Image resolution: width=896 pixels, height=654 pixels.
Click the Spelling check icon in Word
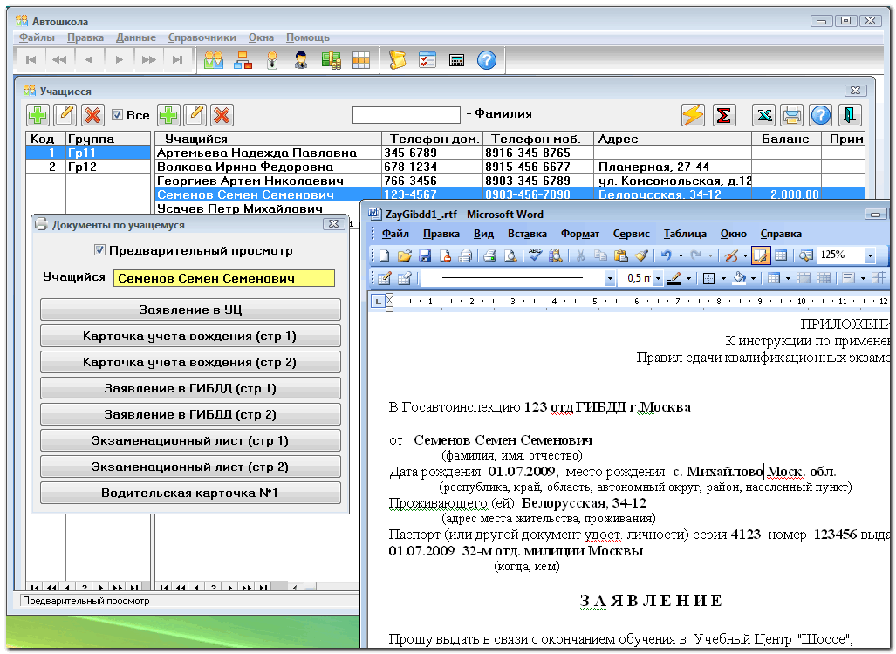535,255
